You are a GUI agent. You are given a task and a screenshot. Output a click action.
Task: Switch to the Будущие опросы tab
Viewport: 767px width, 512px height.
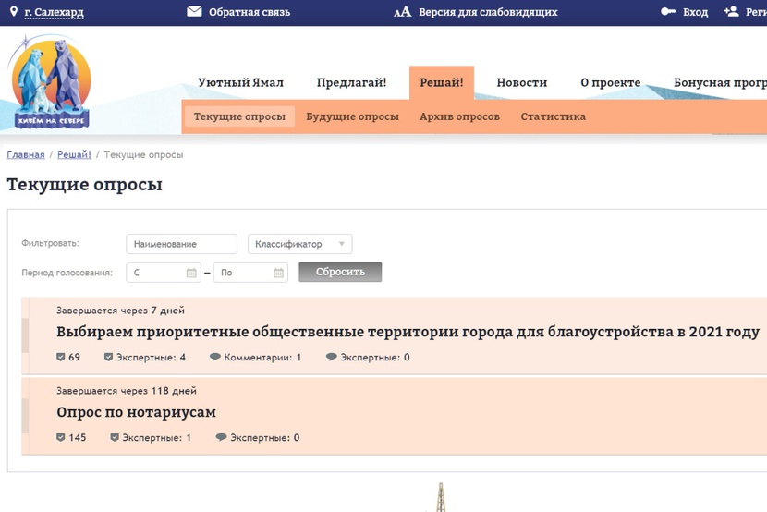[x=352, y=116]
